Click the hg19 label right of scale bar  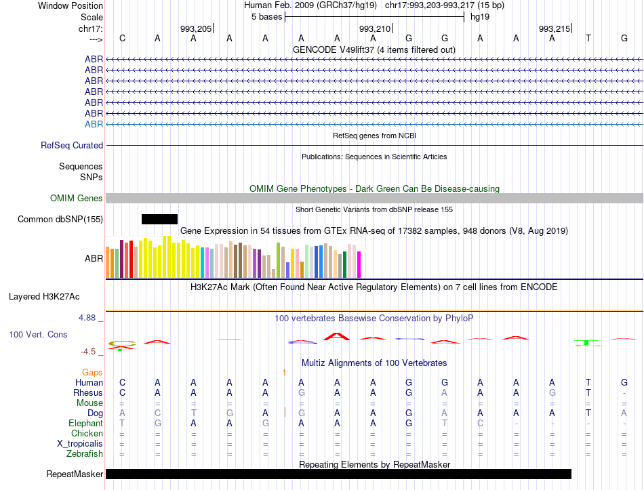[480, 17]
